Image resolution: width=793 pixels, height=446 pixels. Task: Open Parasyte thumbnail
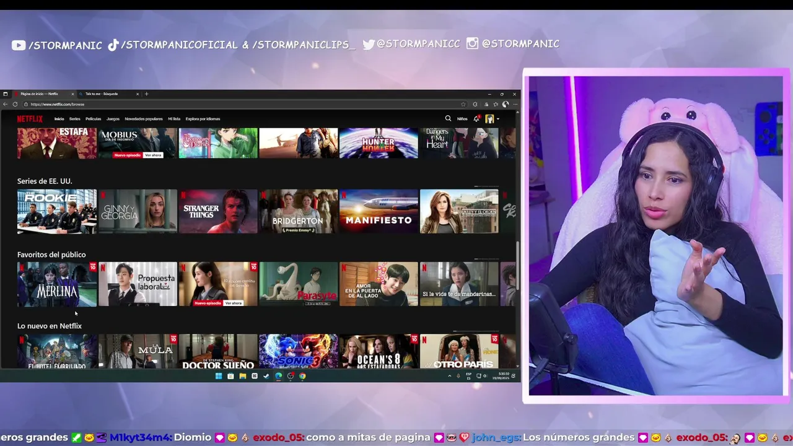[x=299, y=284]
